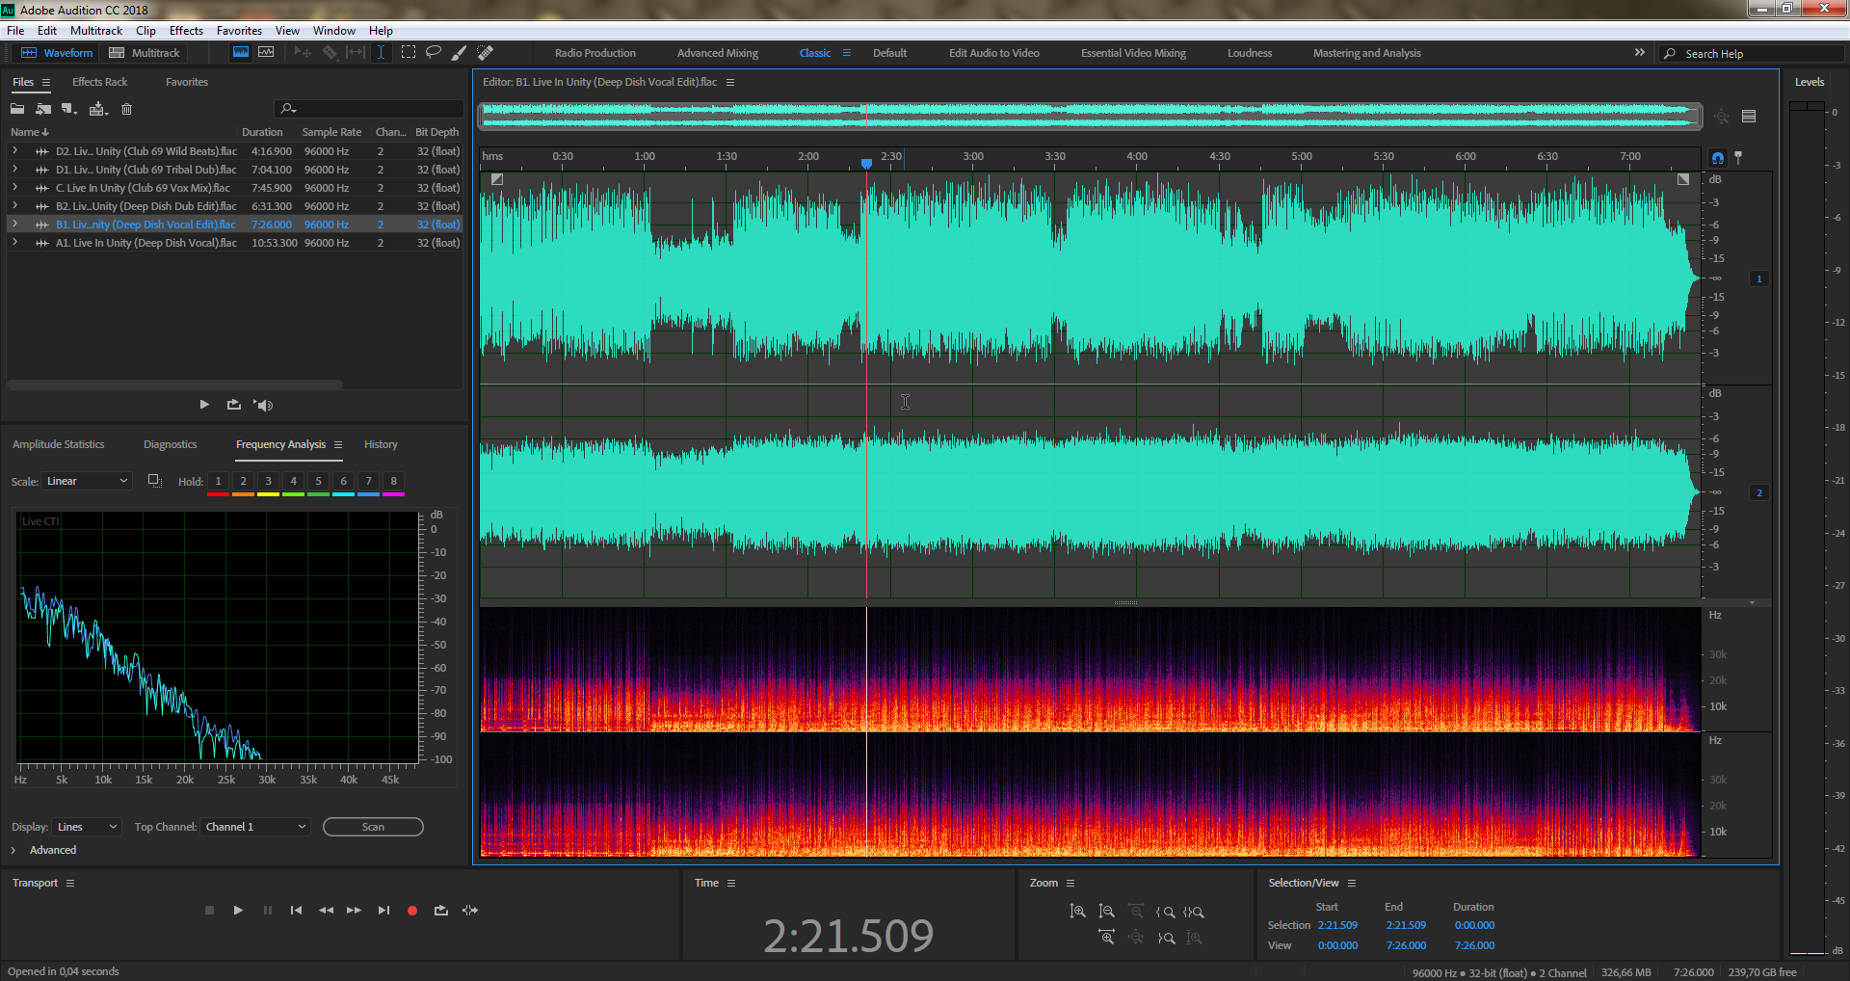The image size is (1850, 981).
Task: Toggle Loop Playback in Transport panel
Action: [441, 910]
